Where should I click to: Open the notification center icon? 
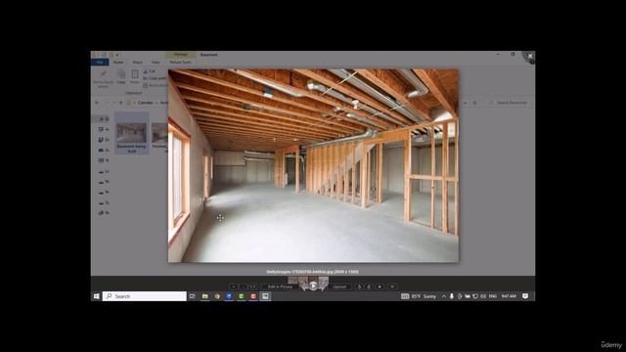[x=525, y=296]
